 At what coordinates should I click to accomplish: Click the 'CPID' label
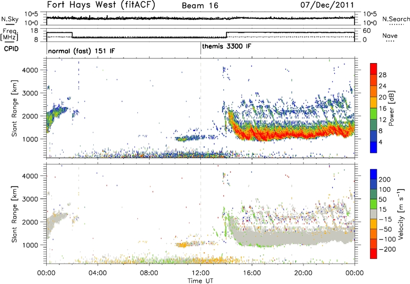11,49
